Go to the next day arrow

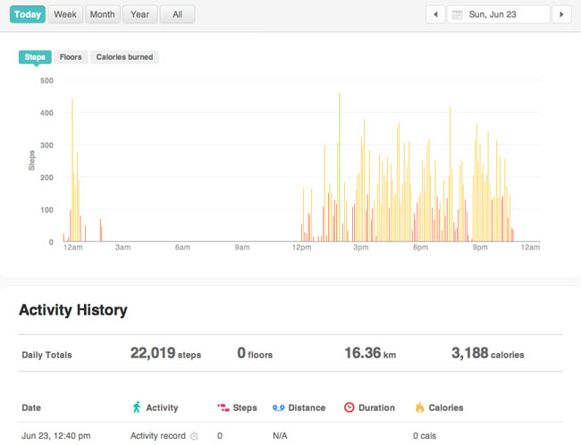tap(561, 14)
